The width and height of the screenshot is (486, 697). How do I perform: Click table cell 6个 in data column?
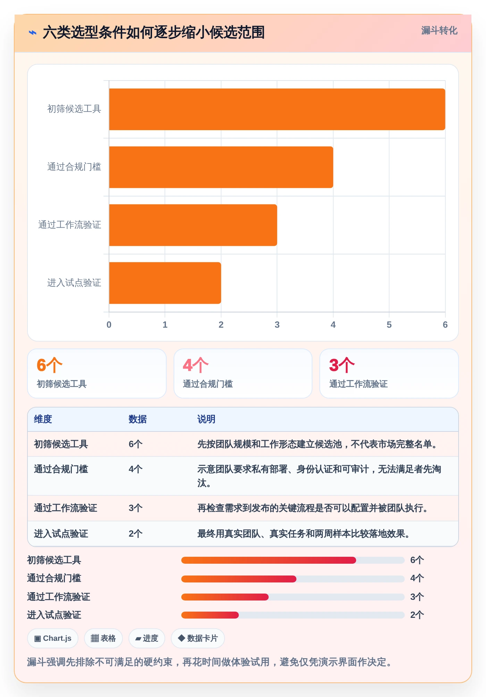point(135,444)
